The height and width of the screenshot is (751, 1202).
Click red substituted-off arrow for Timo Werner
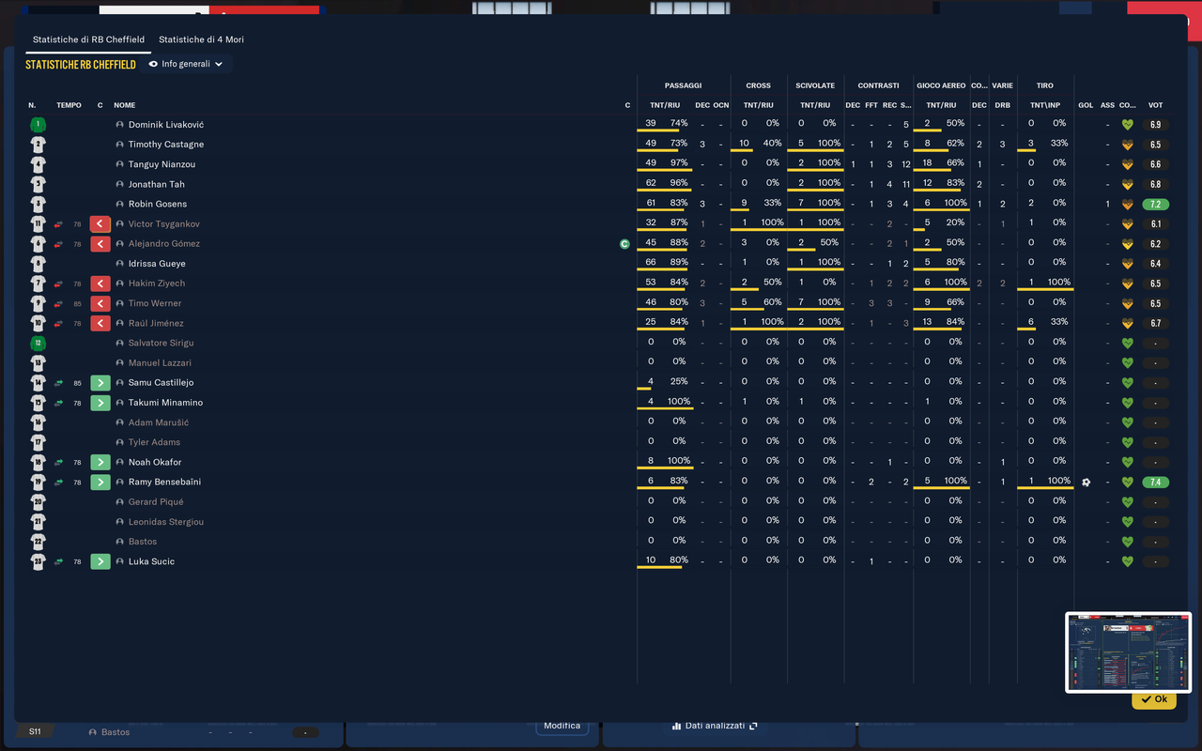point(100,303)
